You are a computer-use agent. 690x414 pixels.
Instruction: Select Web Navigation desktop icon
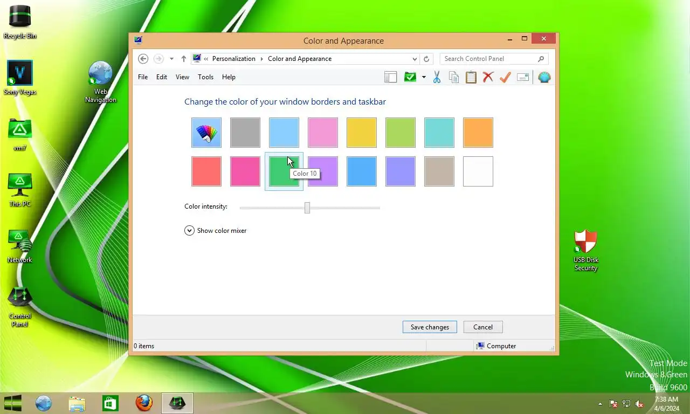click(100, 81)
